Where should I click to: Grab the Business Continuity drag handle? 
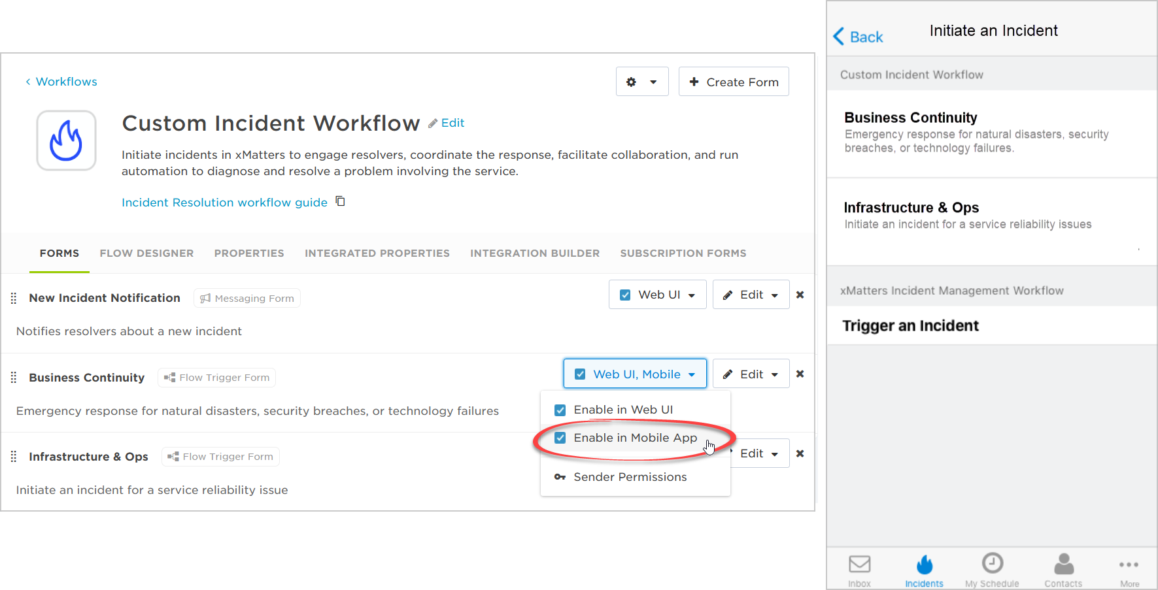(x=14, y=378)
